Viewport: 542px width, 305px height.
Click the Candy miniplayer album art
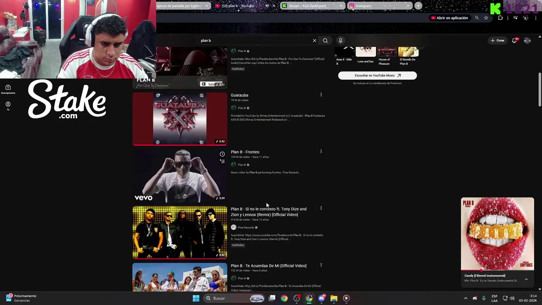[498, 234]
